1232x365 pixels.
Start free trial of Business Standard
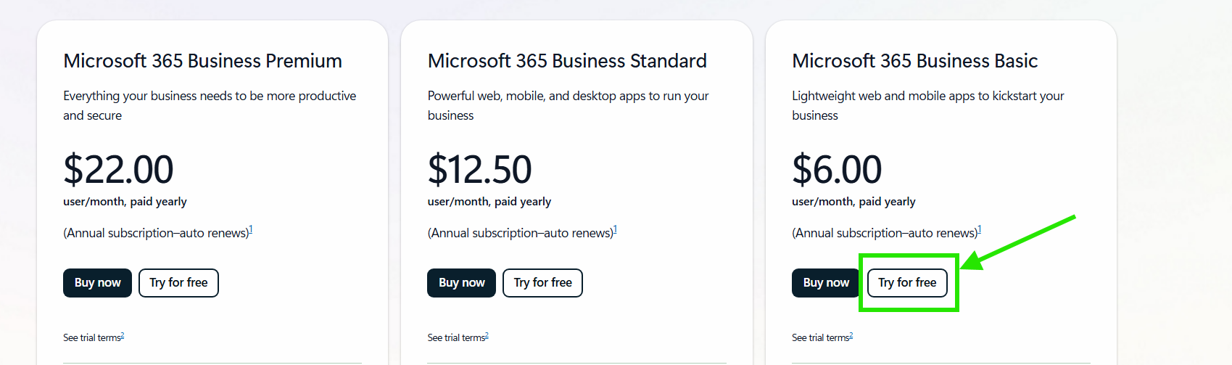pos(542,283)
